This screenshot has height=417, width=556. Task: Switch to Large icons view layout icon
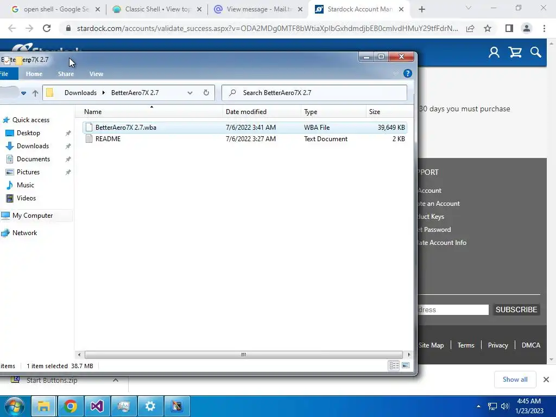[x=406, y=365]
